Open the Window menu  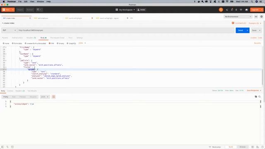coord(41,2)
